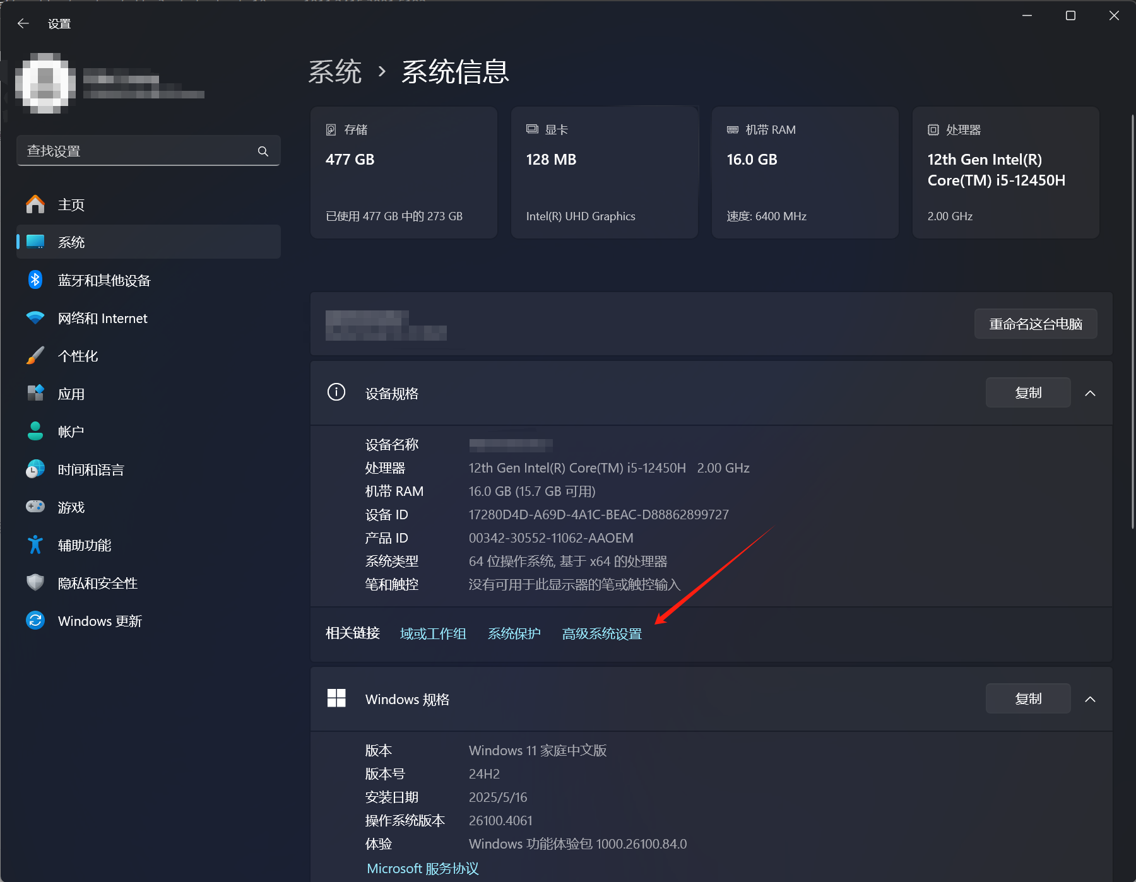This screenshot has width=1136, height=882.
Task: Click the Wi-Fi network icon
Action: click(x=35, y=317)
